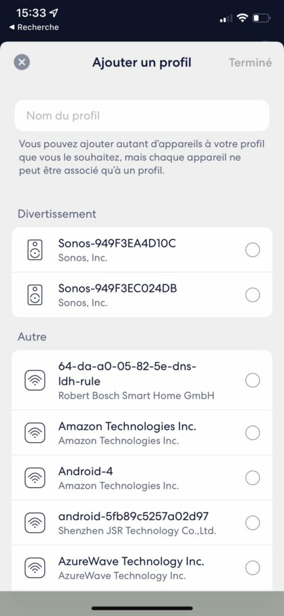Select radio button for AzureWave Technology Inc.
The height and width of the screenshot is (616, 284).
click(253, 568)
